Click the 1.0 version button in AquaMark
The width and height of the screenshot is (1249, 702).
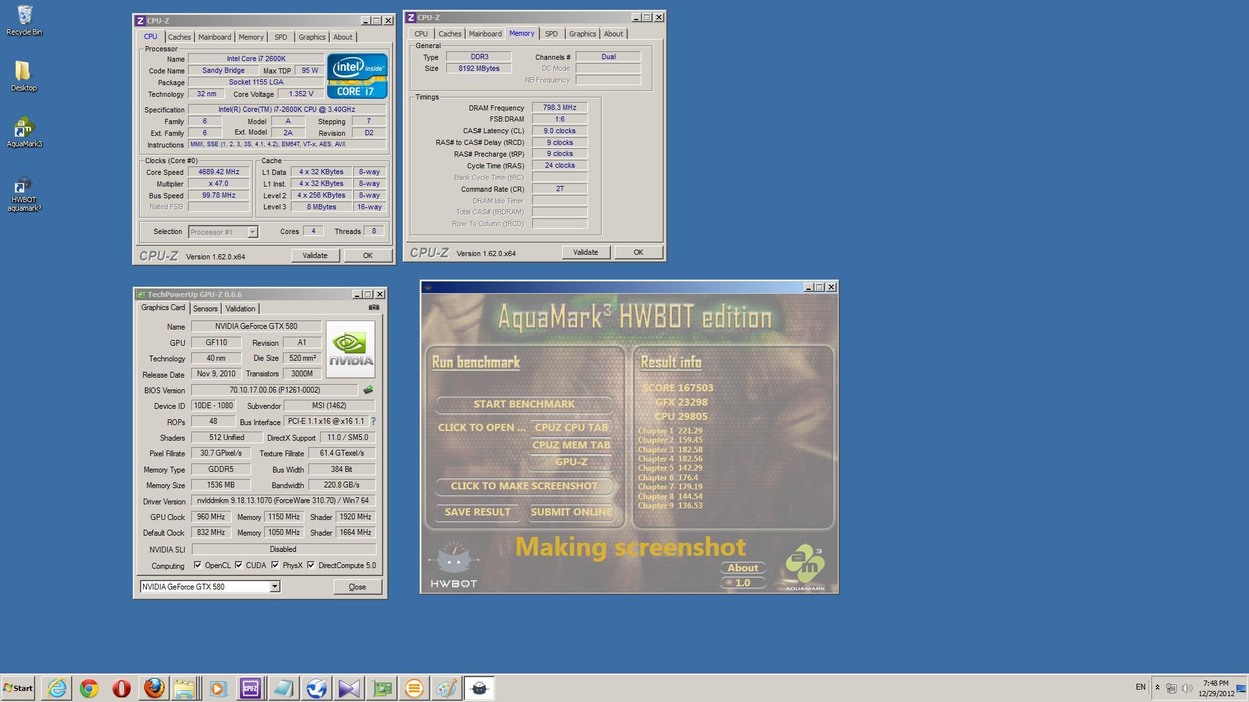pyautogui.click(x=743, y=583)
